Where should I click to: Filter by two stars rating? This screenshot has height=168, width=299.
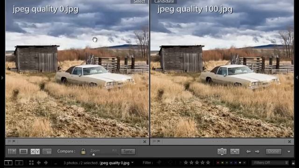(192, 162)
